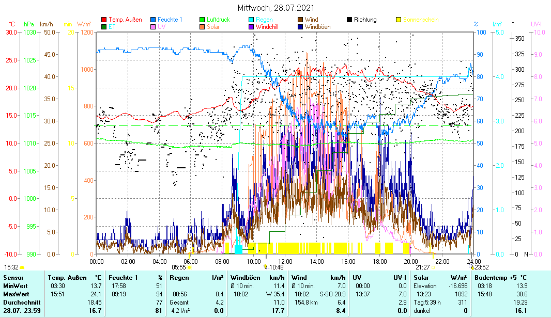This screenshot has width=551, height=318.
Task: Click the Elevation label in Solar column
Action: pyautogui.click(x=425, y=286)
